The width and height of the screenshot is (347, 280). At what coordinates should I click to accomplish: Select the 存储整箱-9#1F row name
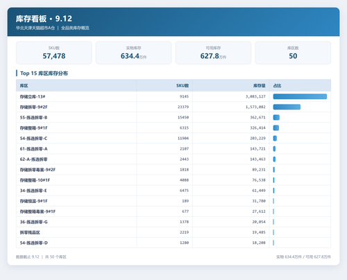pyautogui.click(x=33, y=128)
